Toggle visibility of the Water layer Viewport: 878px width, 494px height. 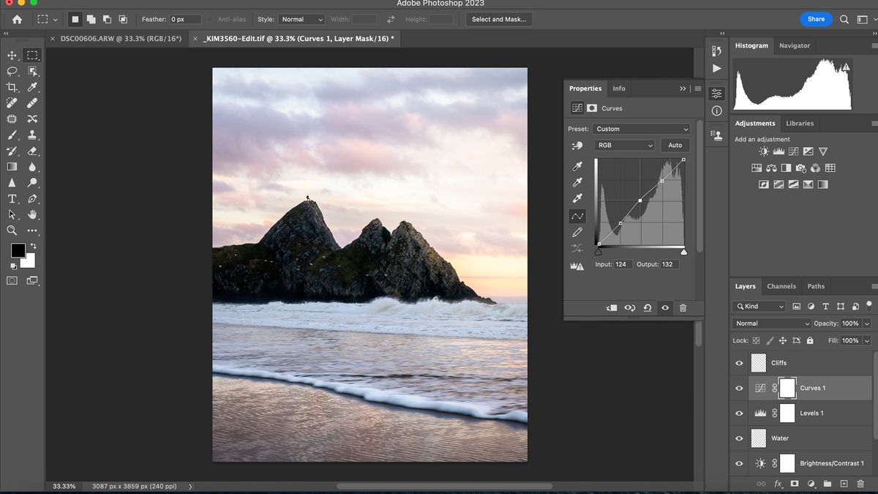tap(738, 438)
